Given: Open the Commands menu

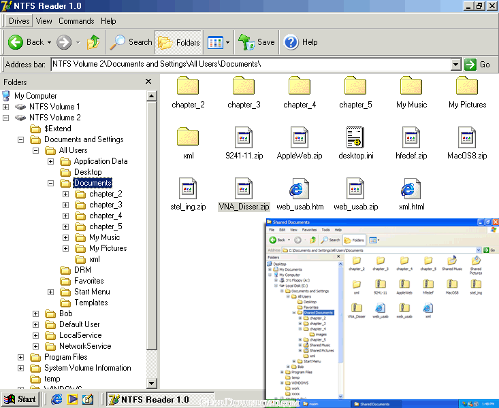Looking at the screenshot, I should click(x=76, y=21).
